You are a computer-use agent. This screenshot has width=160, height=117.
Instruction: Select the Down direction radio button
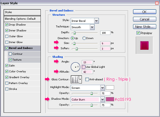(x=84, y=38)
